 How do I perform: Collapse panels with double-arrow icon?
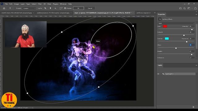(196, 11)
